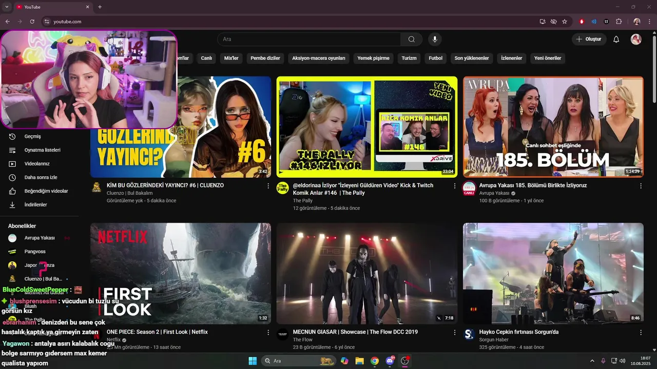Open options menu for Hayko Cepkin video
The image size is (657, 369).
point(641,333)
